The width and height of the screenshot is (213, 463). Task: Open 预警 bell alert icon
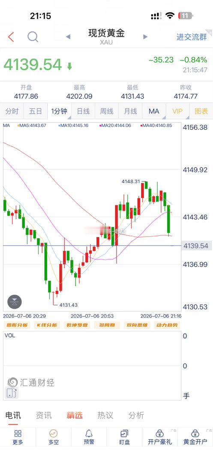point(89,437)
